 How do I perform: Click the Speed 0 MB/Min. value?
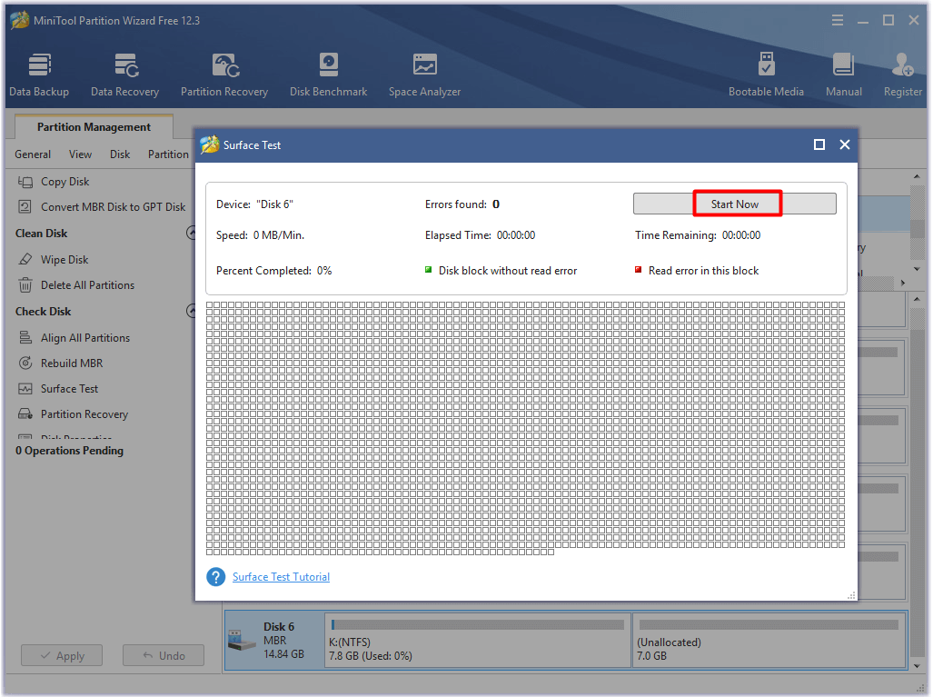(279, 235)
